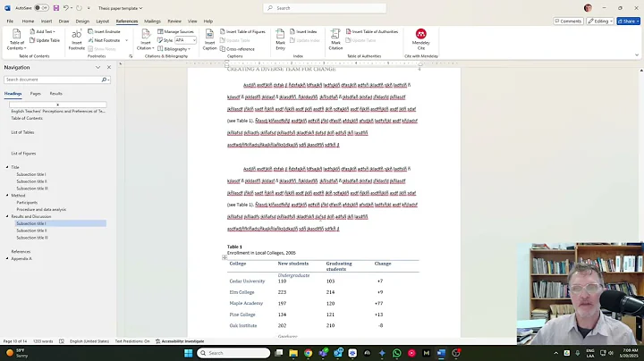Screen dimensions: 644x361
Task: Click Insert Caption
Action: point(209,40)
